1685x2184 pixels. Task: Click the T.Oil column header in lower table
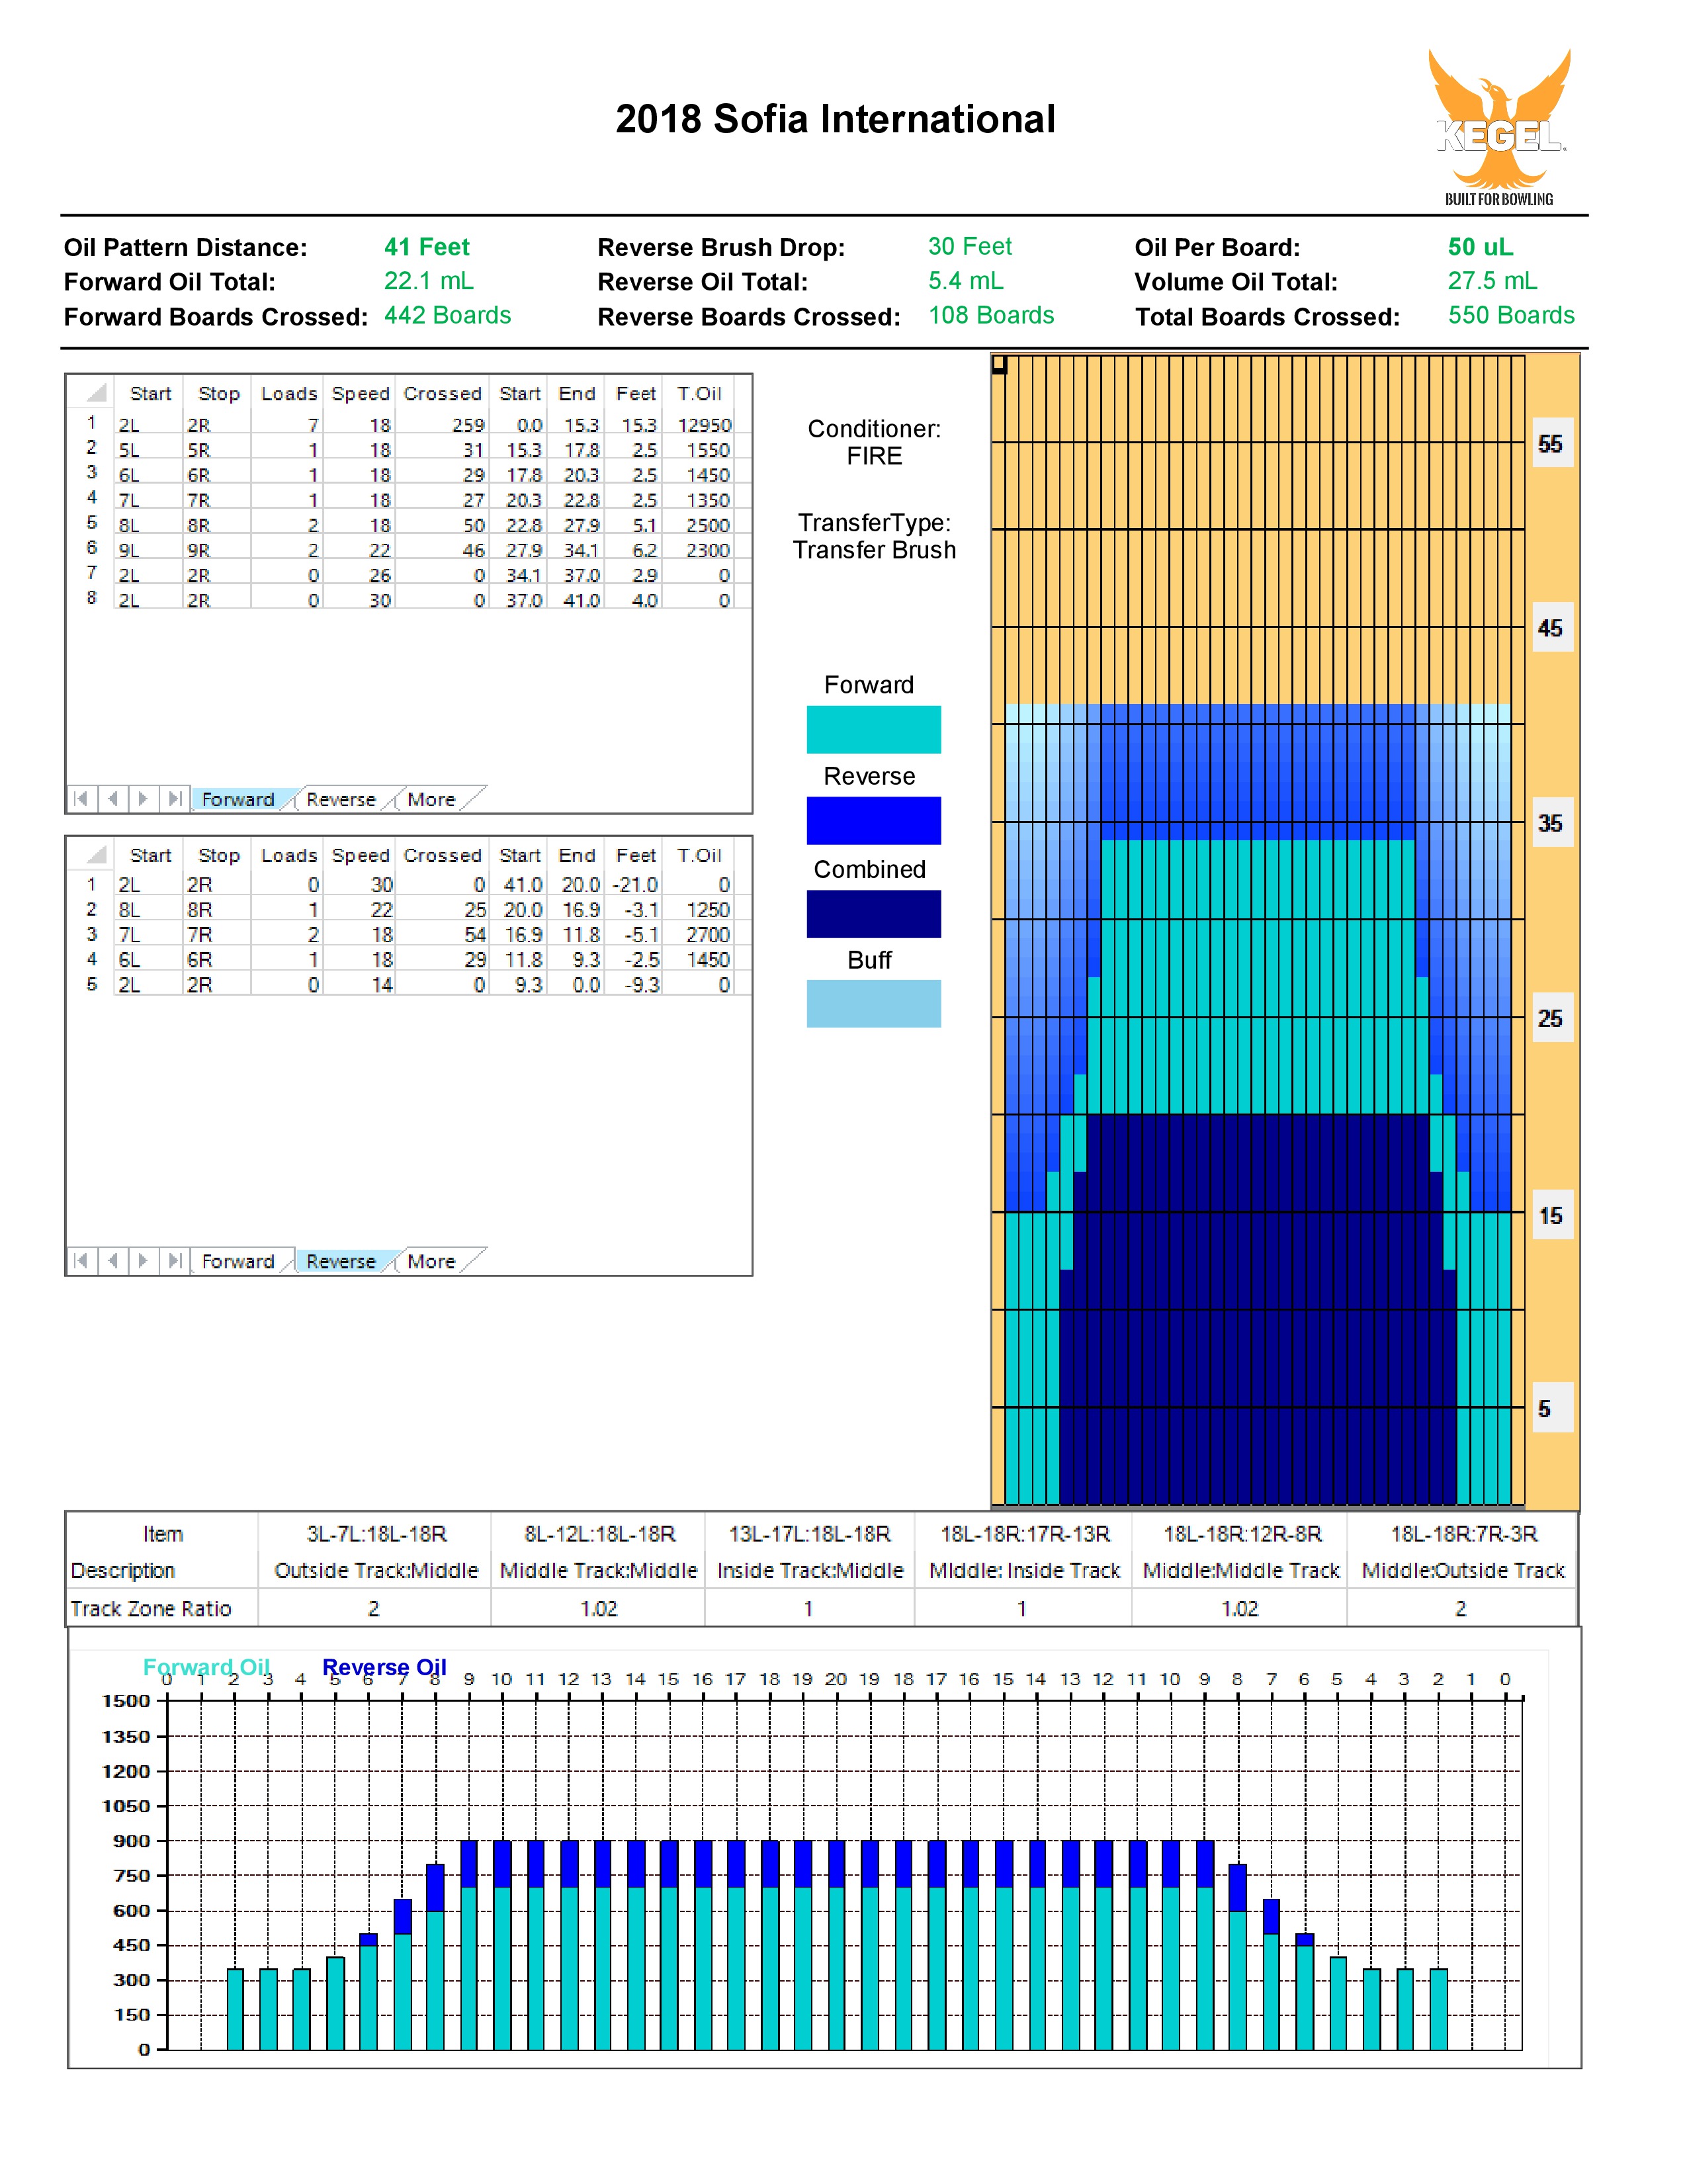pos(698,855)
